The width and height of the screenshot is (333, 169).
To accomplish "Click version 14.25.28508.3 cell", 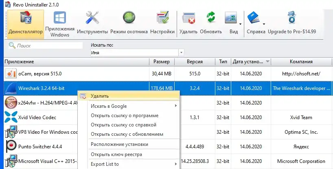I will tap(195, 161).
